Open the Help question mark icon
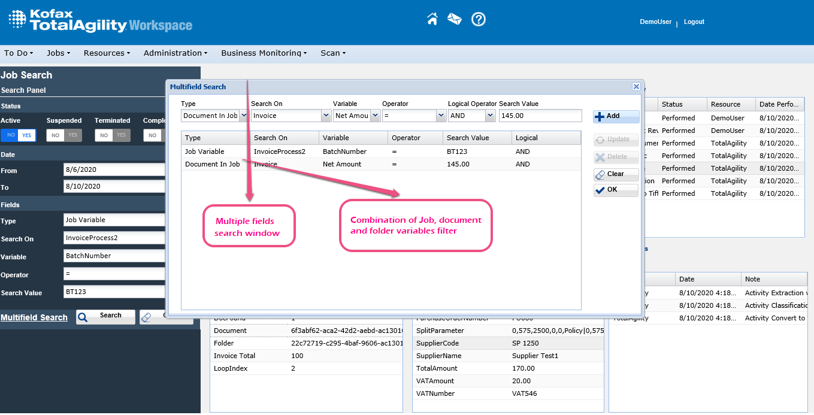This screenshot has width=814, height=415. pyautogui.click(x=478, y=19)
